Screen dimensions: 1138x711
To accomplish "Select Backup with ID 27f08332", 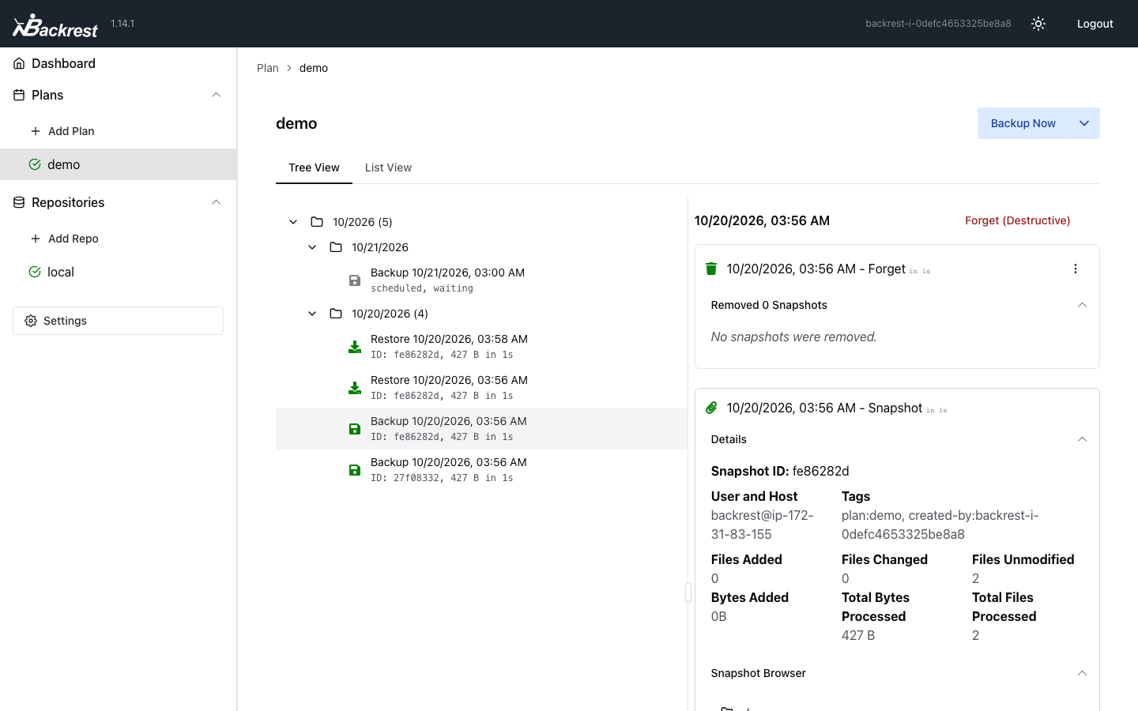I will (482, 470).
